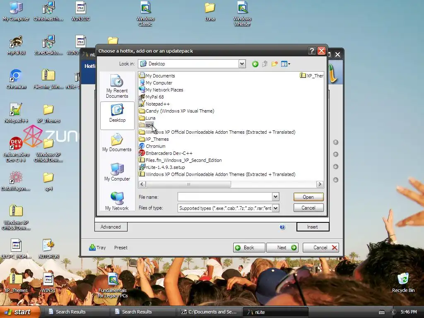424x318 pixels.
Task: Select the sp4 folder in file list
Action: pos(146,125)
